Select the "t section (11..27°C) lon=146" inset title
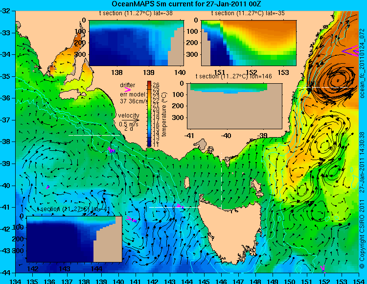Image resolution: width=367 pixels, height=284 pixels. pos(234,76)
